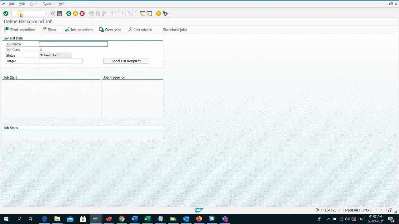Image resolution: width=399 pixels, height=224 pixels.
Task: Open Job selection
Action: [79, 30]
